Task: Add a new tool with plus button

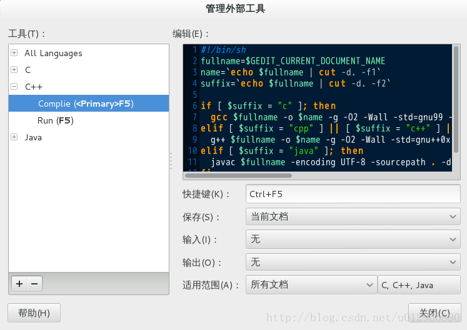Action: click(19, 284)
